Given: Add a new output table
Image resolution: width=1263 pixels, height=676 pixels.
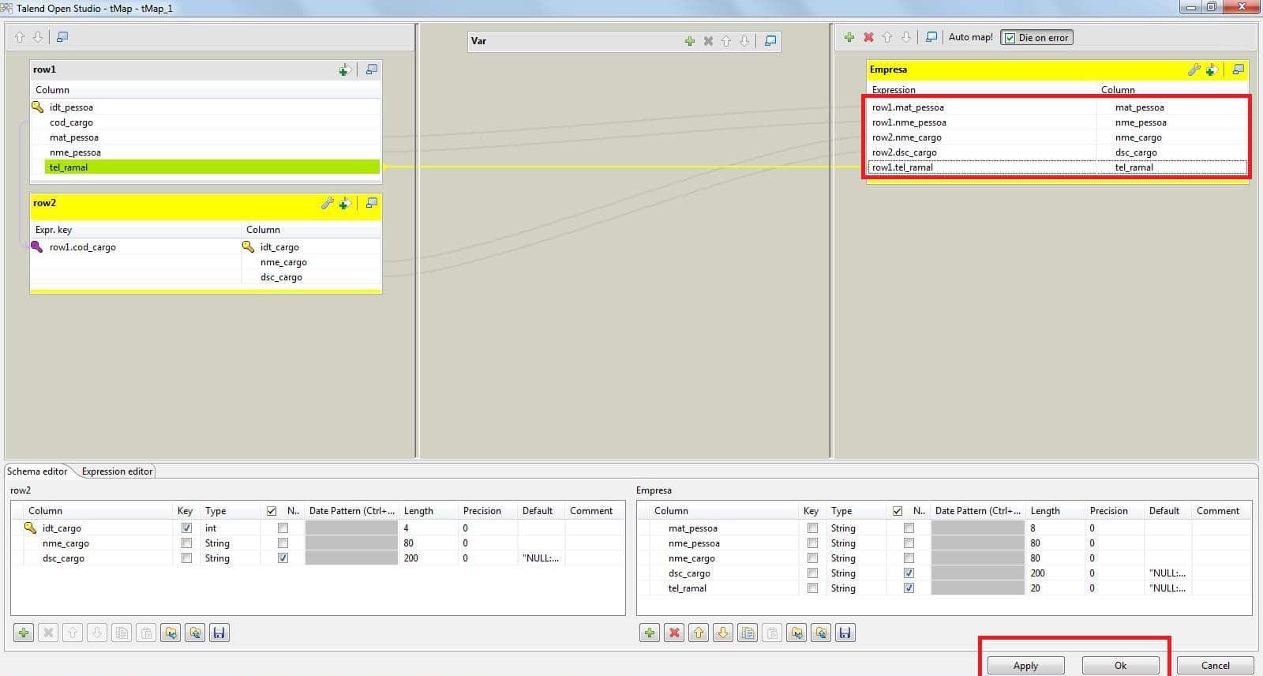Looking at the screenshot, I should tap(849, 37).
